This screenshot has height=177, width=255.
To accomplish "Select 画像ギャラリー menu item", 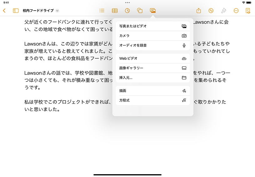I will [x=152, y=68].
